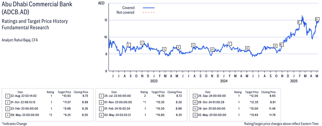The image size is (322, 126).
Task: Click the table row box numbered 2
Action: (x=7, y=102)
